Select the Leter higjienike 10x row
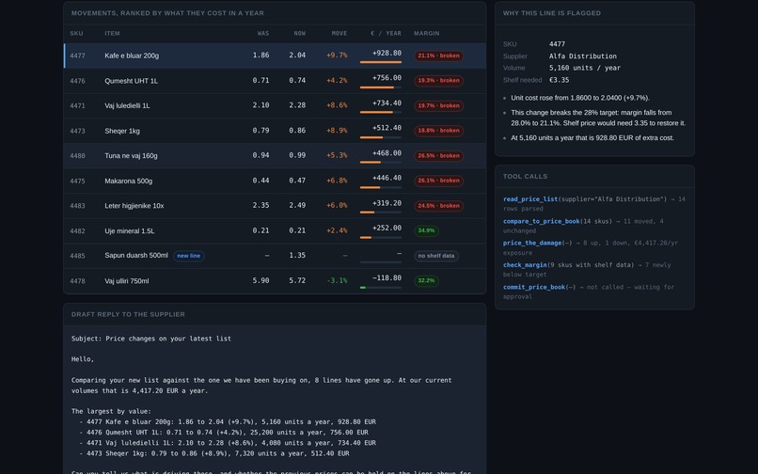The width and height of the screenshot is (758, 474). coord(275,206)
